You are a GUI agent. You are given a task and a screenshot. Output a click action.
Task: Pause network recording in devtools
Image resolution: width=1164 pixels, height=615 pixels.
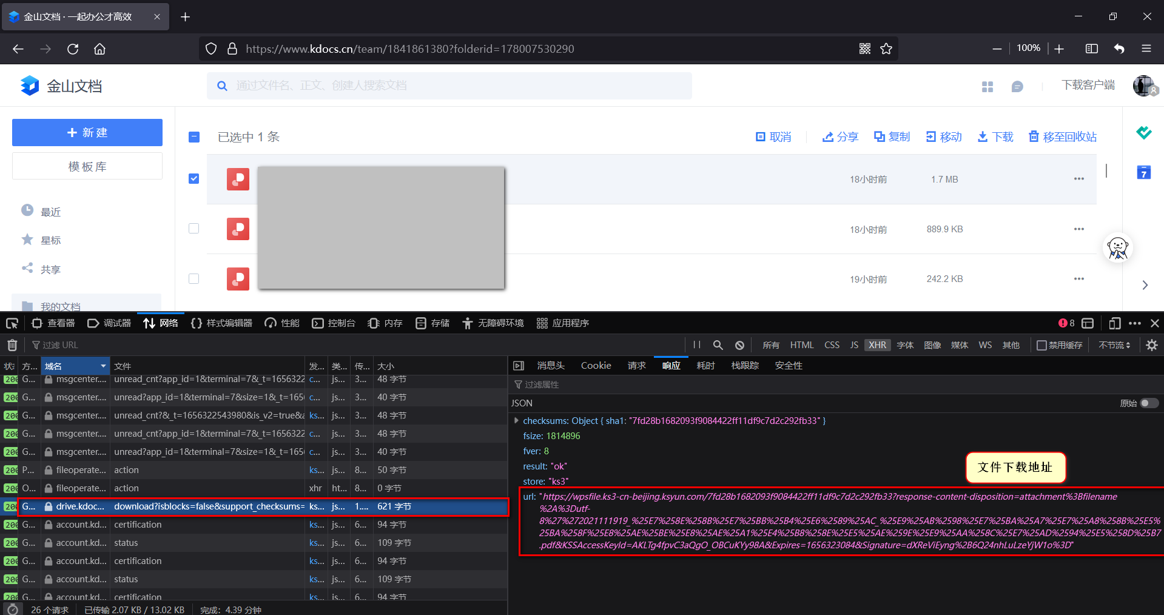[697, 345]
